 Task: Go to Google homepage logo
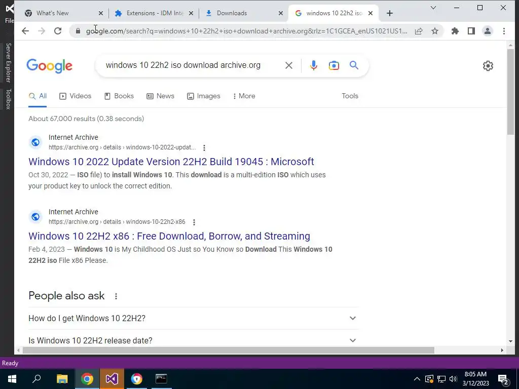coord(49,66)
